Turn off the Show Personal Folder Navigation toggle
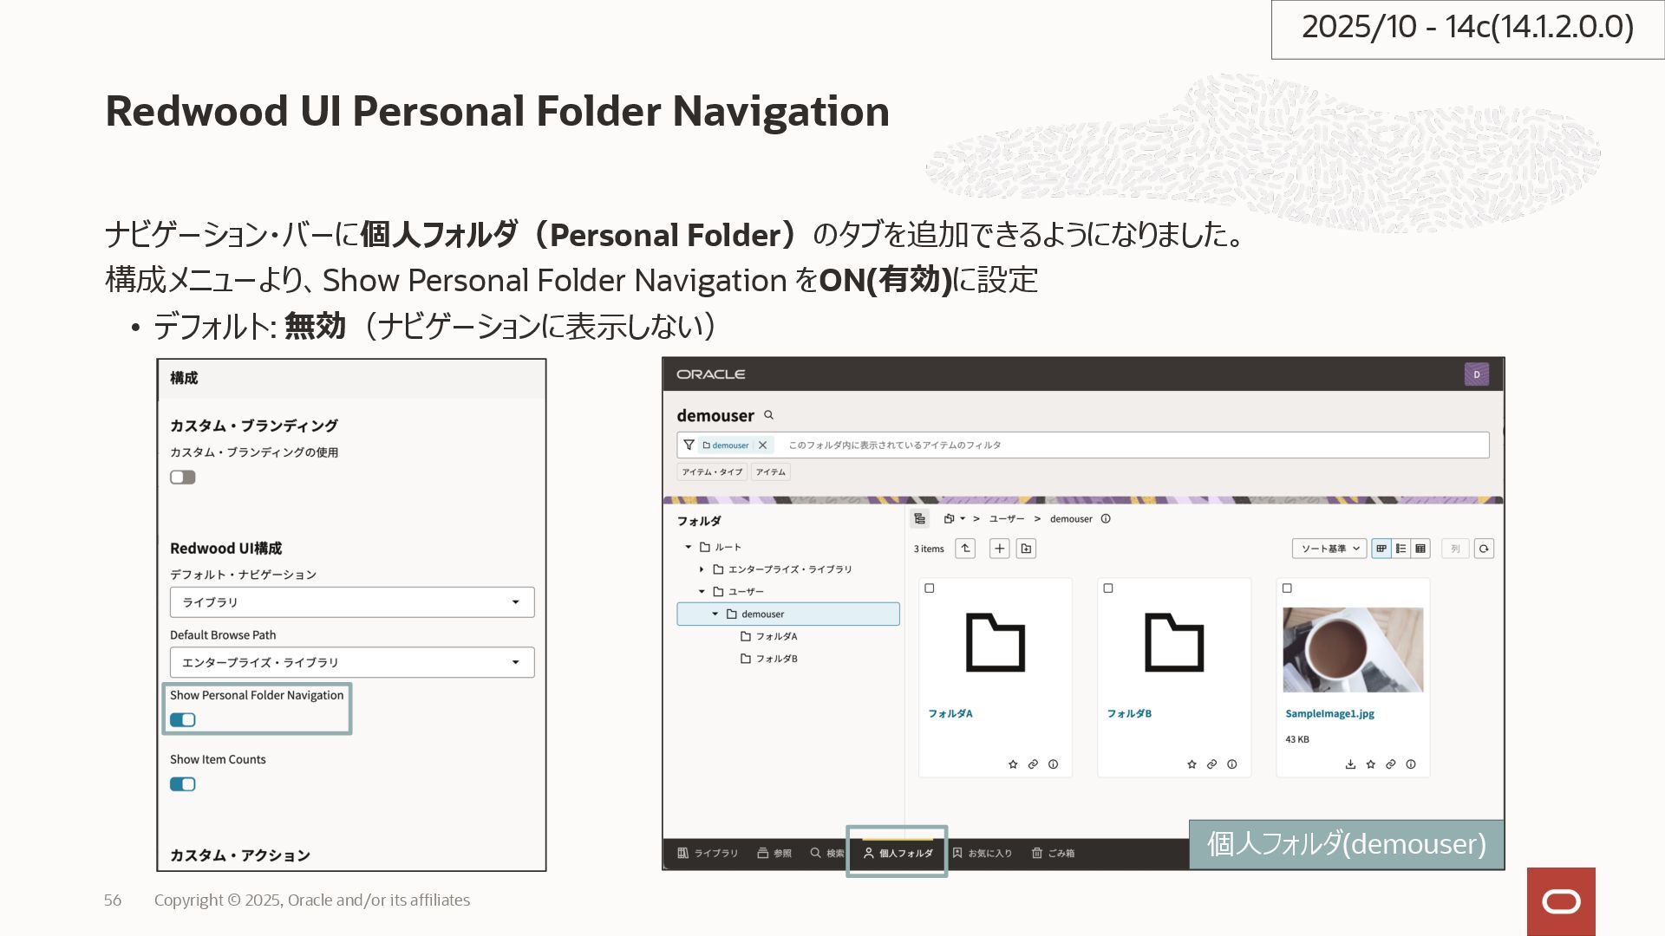 183,720
